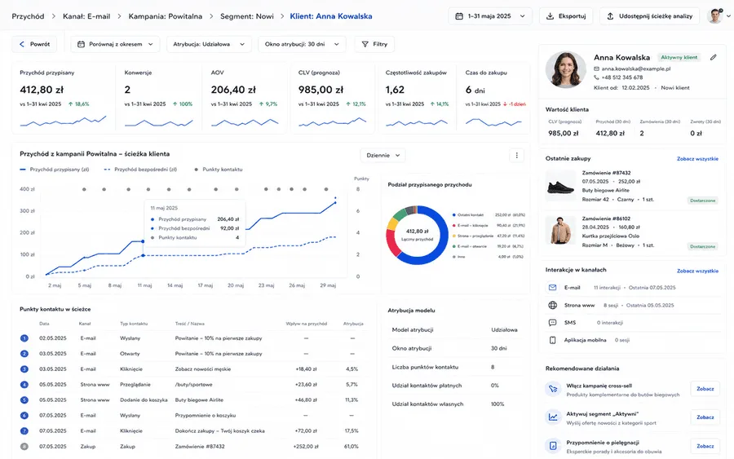Click the Strona www globe icon
Viewport: 734px width, 459px height.
pos(552,305)
